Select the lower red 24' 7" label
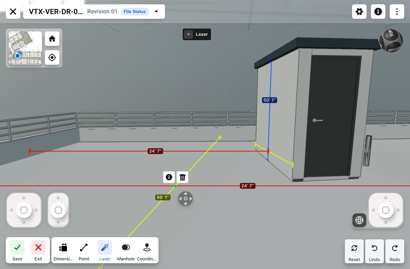The height and width of the screenshot is (269, 410). point(248,186)
